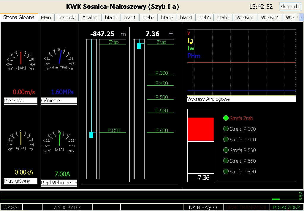Select the btab0 tab
Image resolution: width=304 pixels, height=211 pixels.
pos(111,17)
